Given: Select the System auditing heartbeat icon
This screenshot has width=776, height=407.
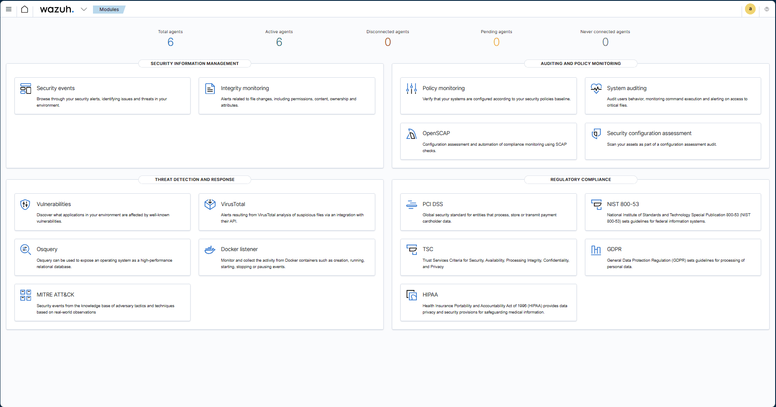Looking at the screenshot, I should 596,88.
